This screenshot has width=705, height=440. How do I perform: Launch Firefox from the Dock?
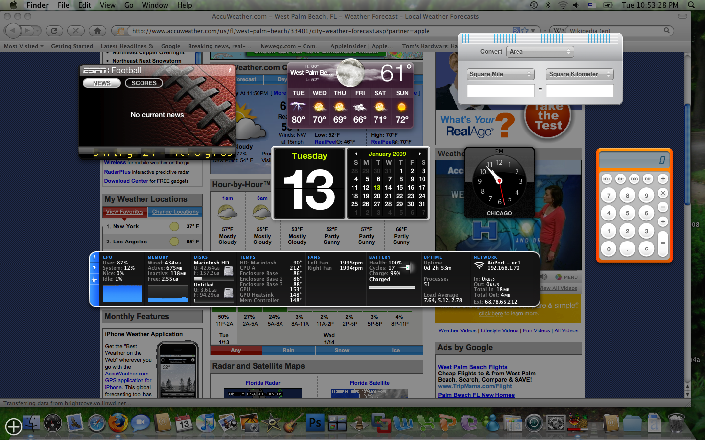[118, 423]
